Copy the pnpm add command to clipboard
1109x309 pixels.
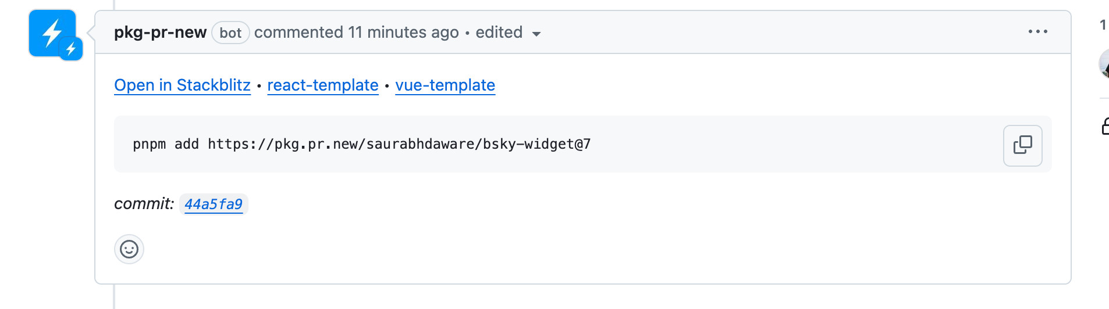pyautogui.click(x=1022, y=145)
